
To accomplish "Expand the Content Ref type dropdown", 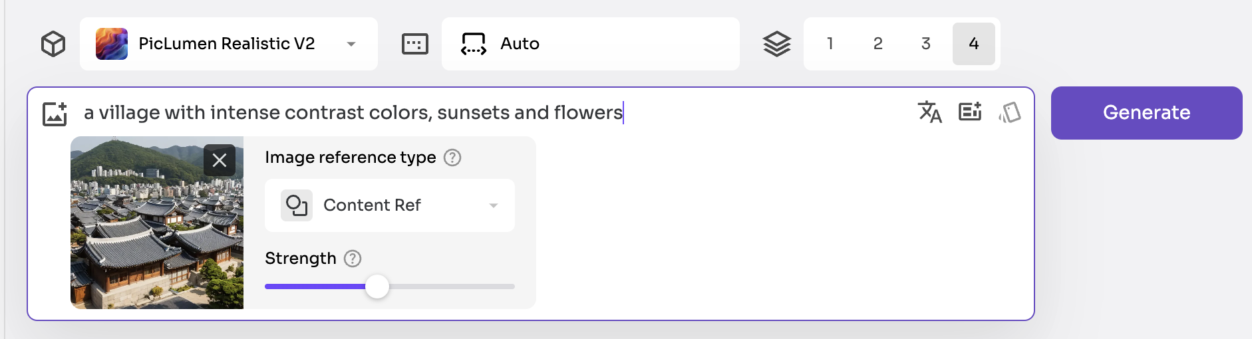I will pos(390,205).
